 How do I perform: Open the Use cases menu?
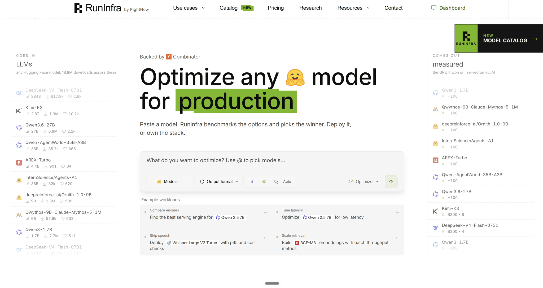point(189,8)
